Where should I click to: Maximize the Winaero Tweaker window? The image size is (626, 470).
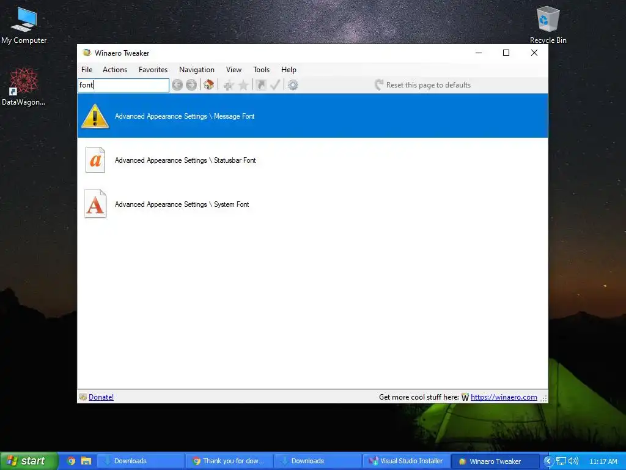click(506, 53)
